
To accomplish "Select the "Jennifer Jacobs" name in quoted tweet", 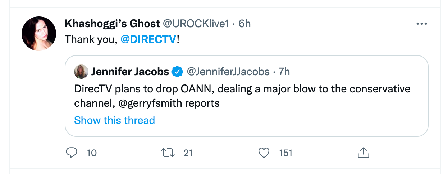I will click(x=130, y=72).
